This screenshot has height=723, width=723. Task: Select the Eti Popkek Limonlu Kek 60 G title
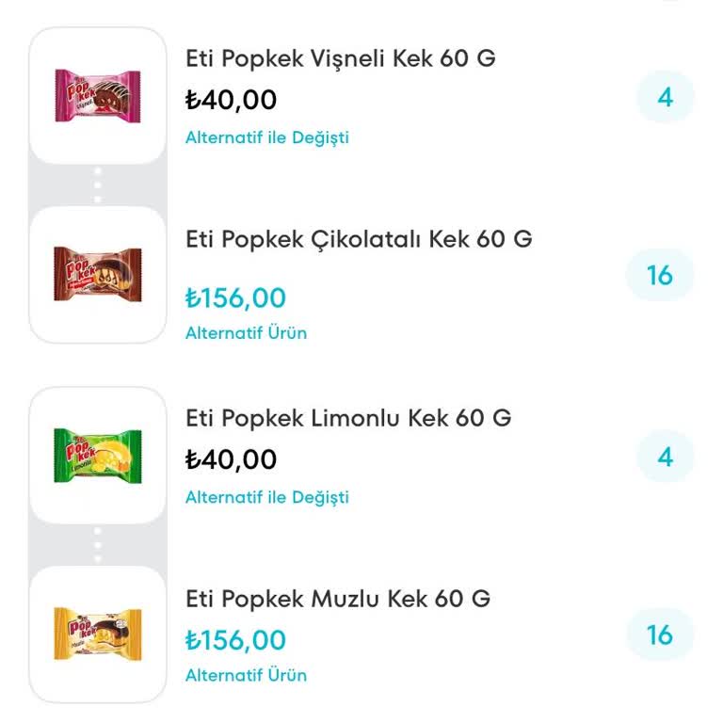coord(348,417)
